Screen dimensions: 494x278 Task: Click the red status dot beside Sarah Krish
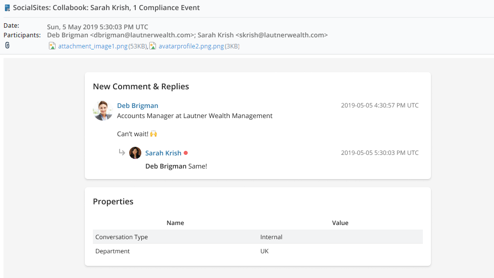tap(186, 153)
